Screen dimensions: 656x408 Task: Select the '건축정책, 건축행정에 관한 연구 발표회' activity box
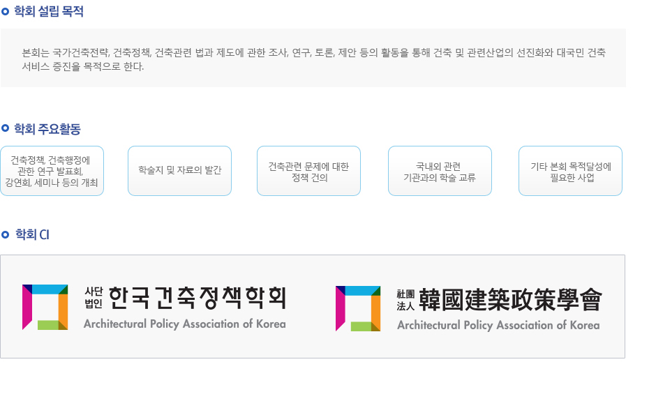[x=52, y=171]
